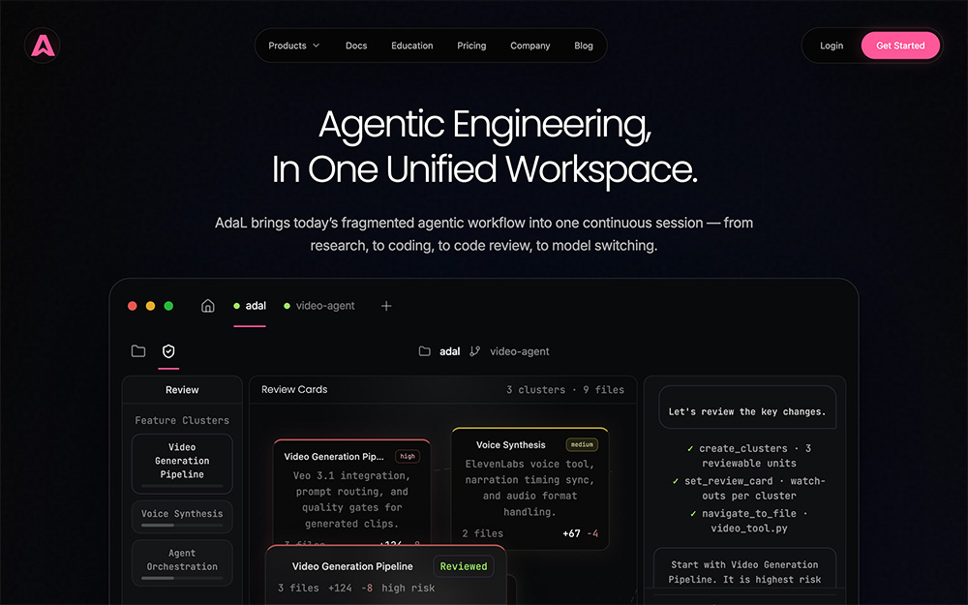Screen dimensions: 968x605
Task: Click the Video Generation Pipeline progress bar
Action: [182, 486]
